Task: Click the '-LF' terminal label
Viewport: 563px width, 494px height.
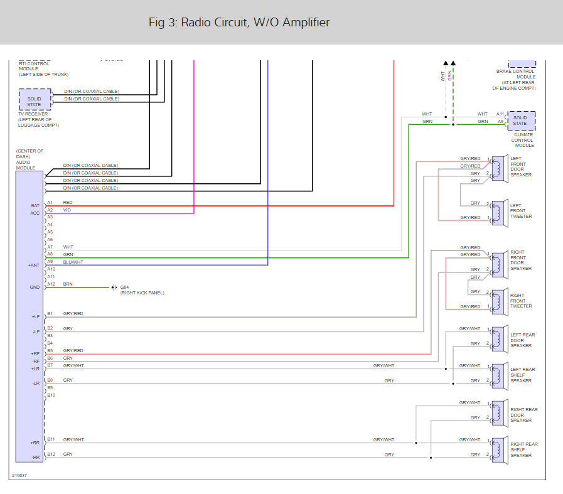Action: point(36,332)
